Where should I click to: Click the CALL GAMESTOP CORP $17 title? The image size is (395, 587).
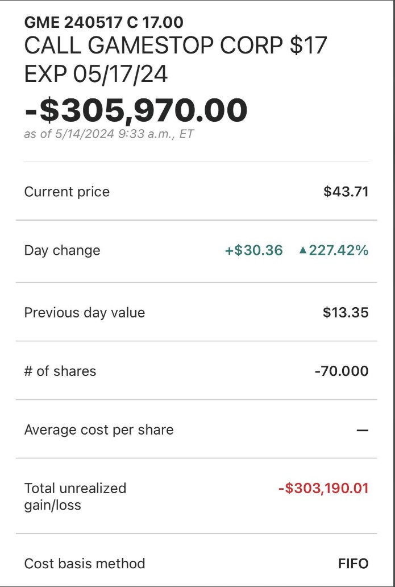pos(176,47)
